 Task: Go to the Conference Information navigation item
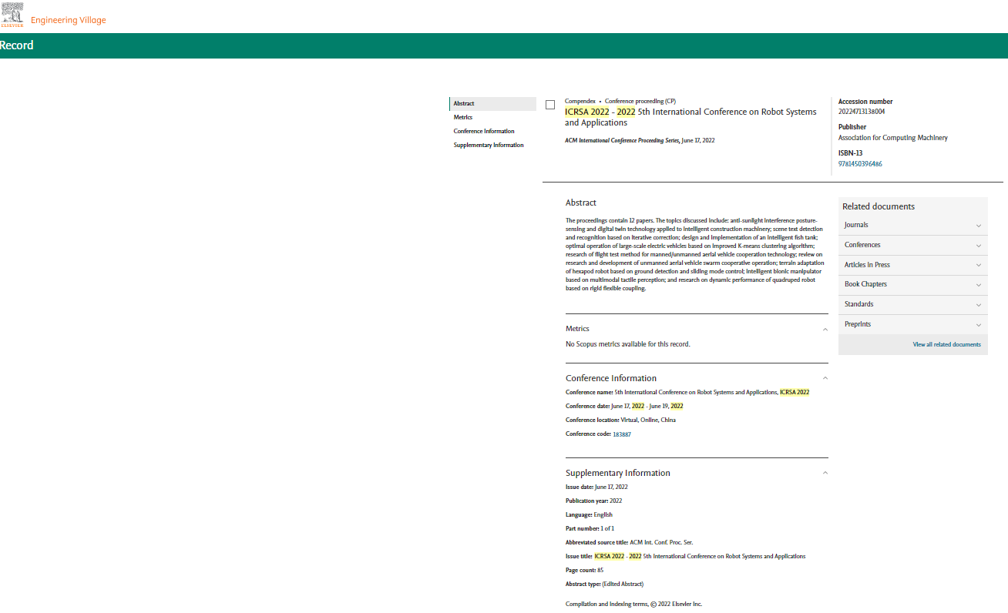(x=484, y=131)
